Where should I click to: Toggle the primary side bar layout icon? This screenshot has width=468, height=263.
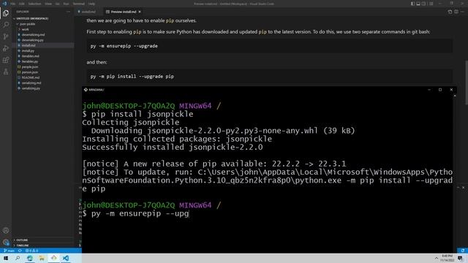[412, 4]
